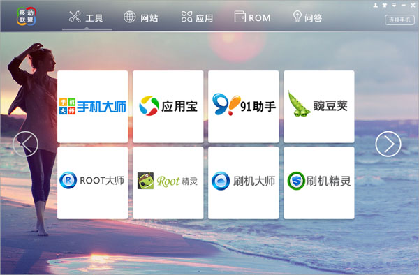
Task: Launch the 应用宝 app tile
Action: point(168,107)
